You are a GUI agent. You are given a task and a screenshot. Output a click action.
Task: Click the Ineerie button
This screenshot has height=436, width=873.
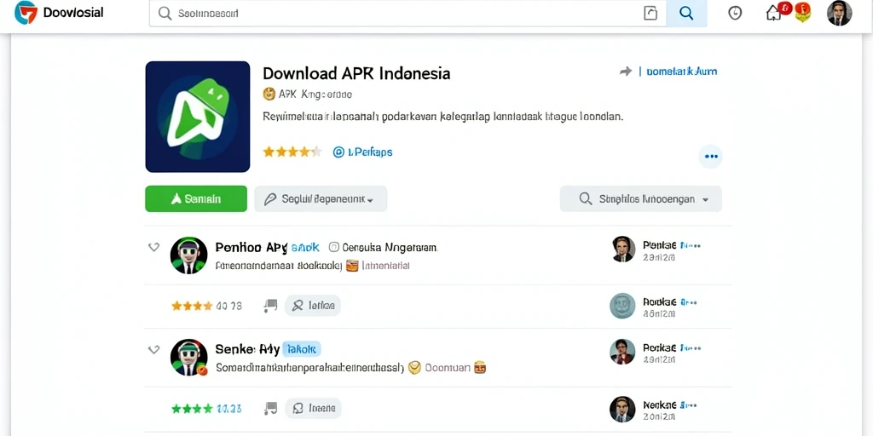(313, 409)
